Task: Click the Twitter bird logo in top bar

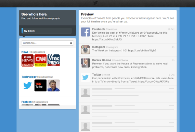Action: pyautogui.click(x=95, y=3)
